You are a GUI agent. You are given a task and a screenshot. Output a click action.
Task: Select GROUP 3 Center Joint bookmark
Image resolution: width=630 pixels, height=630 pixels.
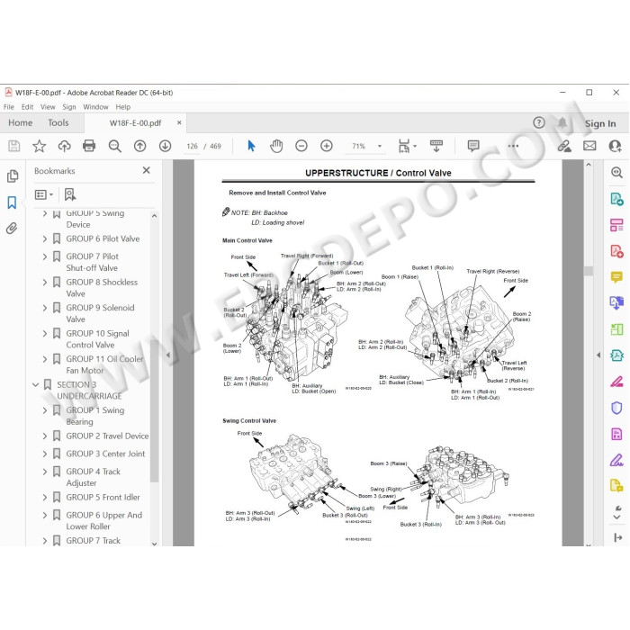click(105, 454)
